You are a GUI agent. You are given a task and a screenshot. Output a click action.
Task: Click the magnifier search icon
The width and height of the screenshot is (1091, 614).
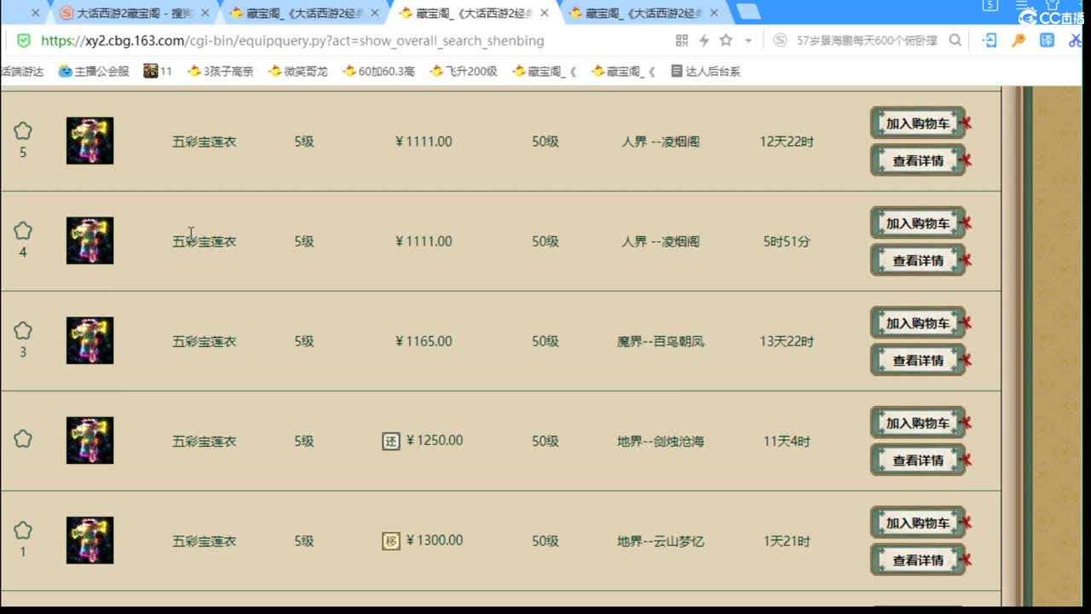955,40
